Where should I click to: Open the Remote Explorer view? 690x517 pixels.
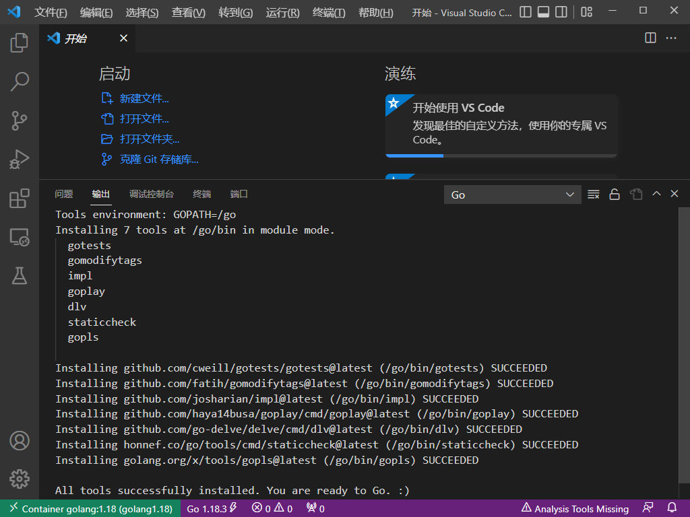point(20,238)
